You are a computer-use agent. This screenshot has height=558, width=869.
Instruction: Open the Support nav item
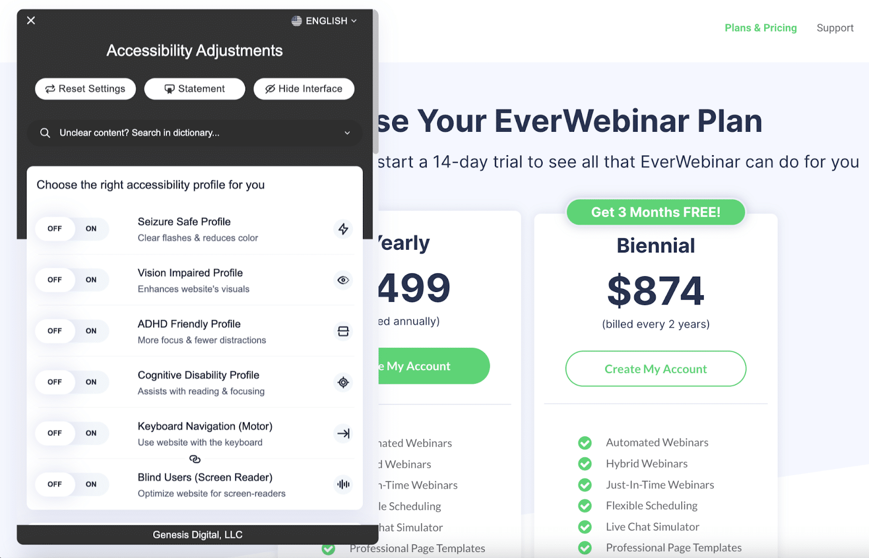[835, 28]
